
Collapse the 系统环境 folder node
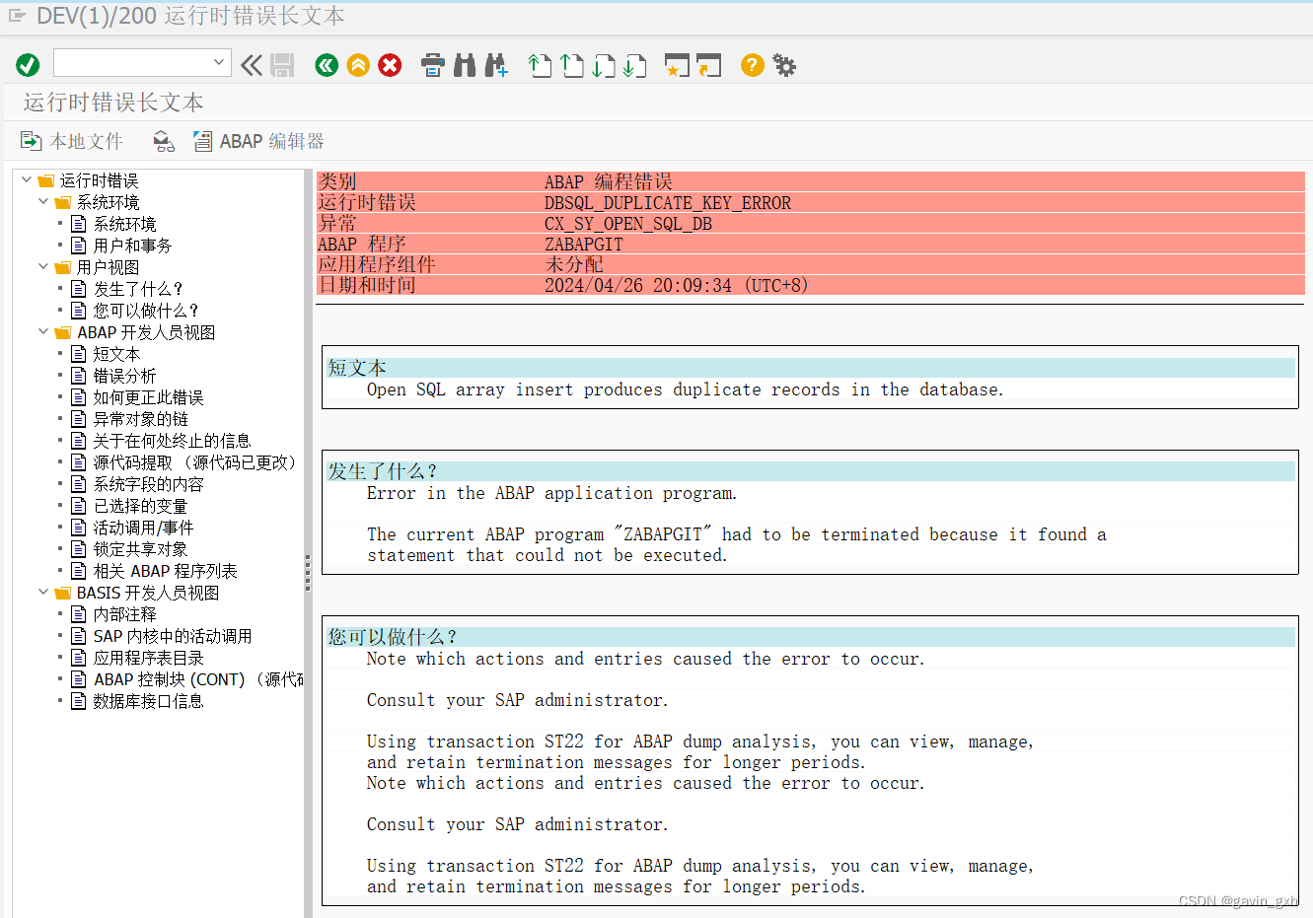(x=42, y=200)
